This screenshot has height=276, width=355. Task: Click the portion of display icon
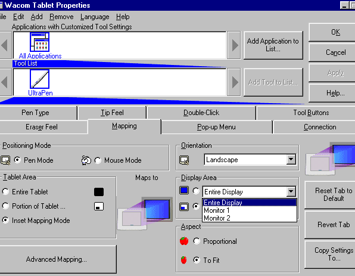coord(184,207)
